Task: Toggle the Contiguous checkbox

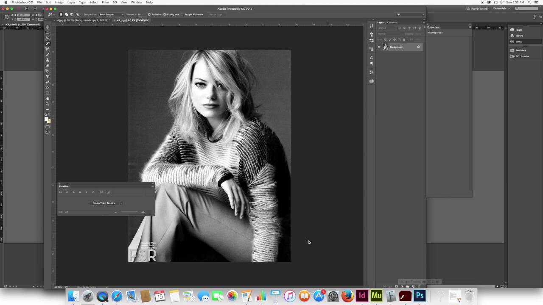Action: click(165, 14)
